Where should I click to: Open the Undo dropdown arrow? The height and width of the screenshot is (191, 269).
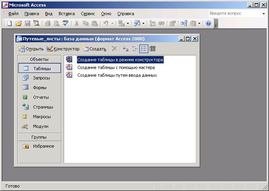[112, 23]
